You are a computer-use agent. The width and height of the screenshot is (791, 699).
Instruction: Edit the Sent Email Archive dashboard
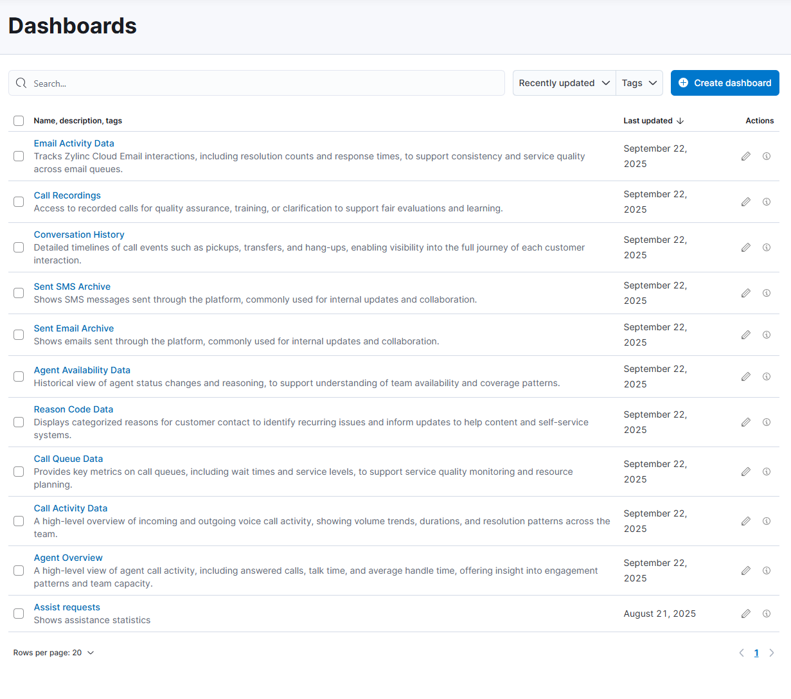click(746, 335)
